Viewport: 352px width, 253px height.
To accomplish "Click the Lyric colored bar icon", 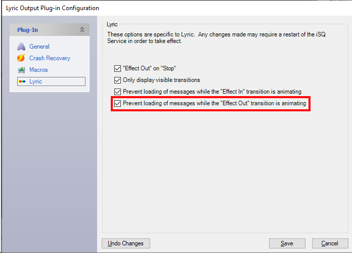I will tap(21, 81).
